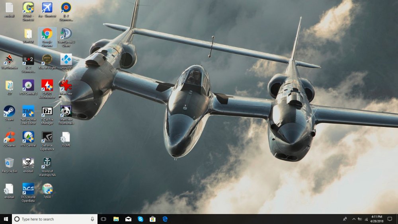Open Skype from the taskbar
The height and width of the screenshot is (224, 398).
[x=140, y=219]
